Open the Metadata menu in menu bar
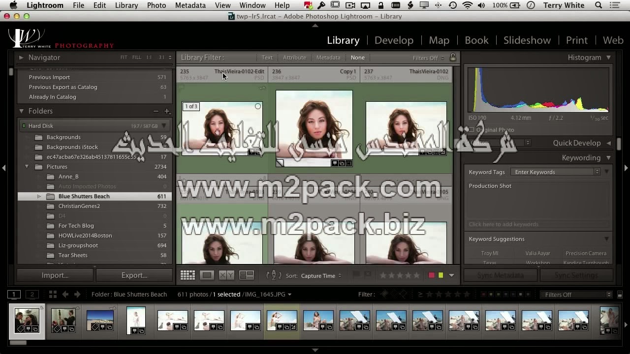This screenshot has width=630, height=354. (x=190, y=5)
